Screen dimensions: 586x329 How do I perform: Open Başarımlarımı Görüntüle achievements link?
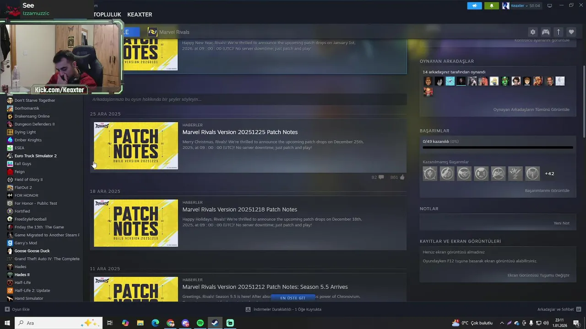point(547,191)
